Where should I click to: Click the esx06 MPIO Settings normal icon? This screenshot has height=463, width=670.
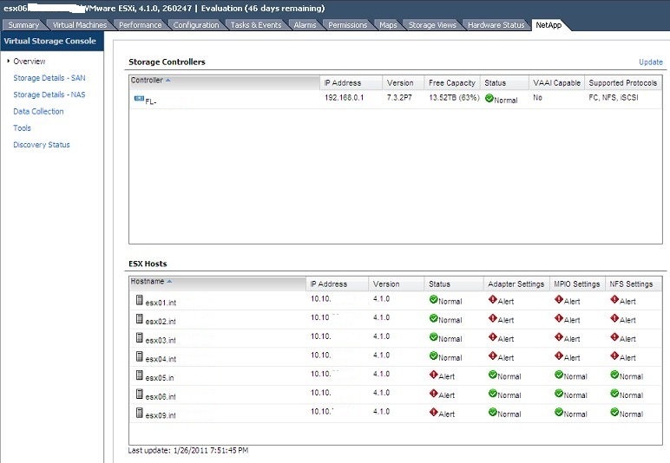558,394
